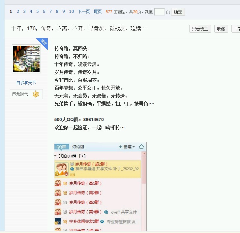Open the 创建 dropdown menu
The height and width of the screenshot is (233, 240).
point(127,147)
